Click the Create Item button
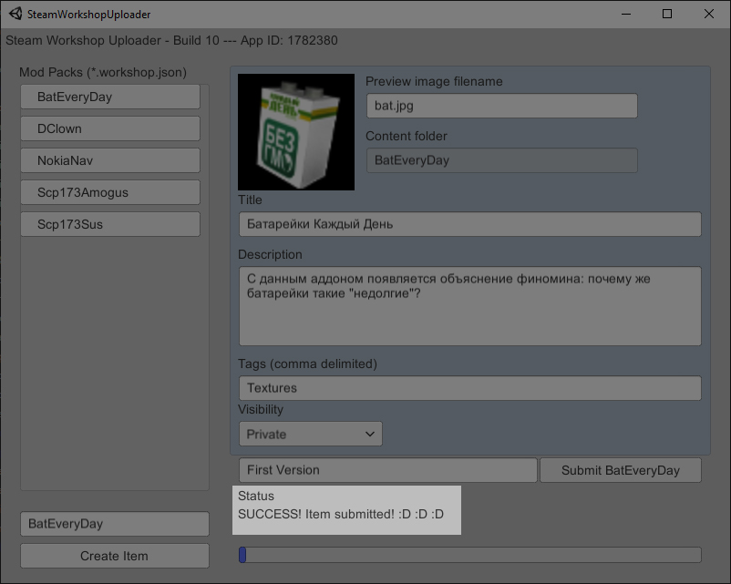This screenshot has width=731, height=584. pyautogui.click(x=115, y=556)
